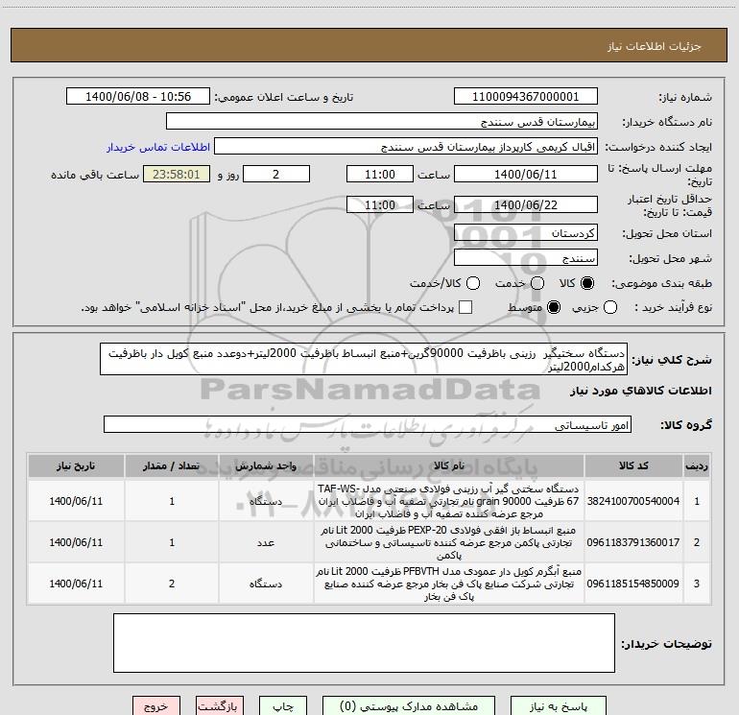
Task: Click the شرح کلی نیاز description box
Action: [x=364, y=359]
